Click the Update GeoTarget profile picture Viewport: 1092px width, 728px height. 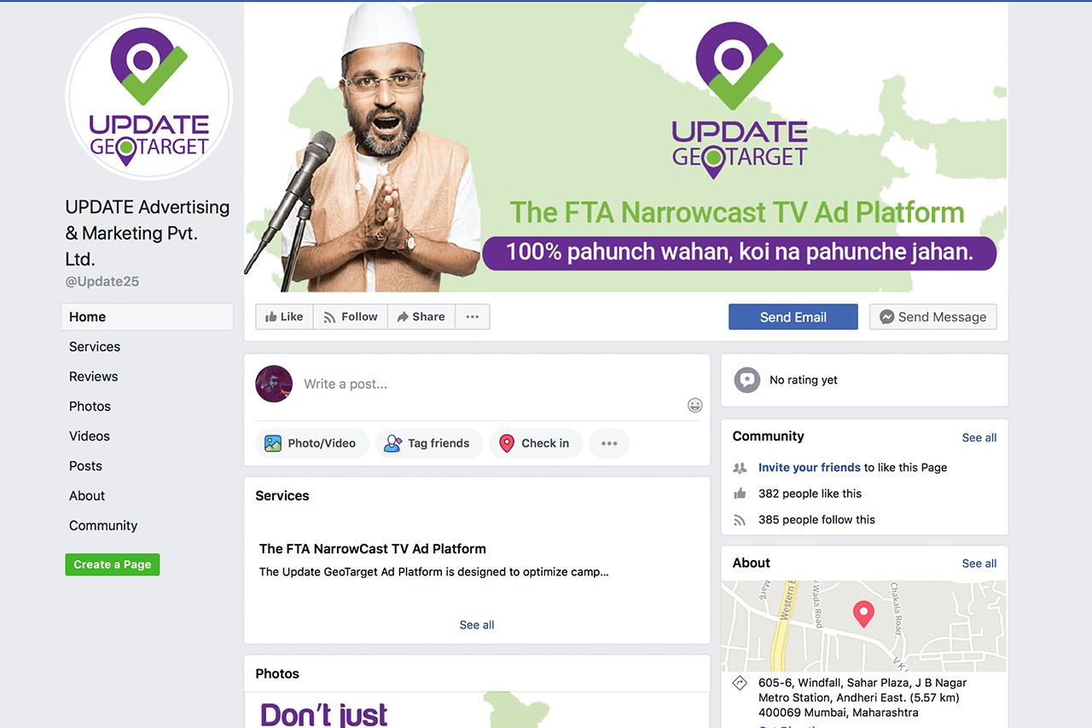pyautogui.click(x=149, y=95)
